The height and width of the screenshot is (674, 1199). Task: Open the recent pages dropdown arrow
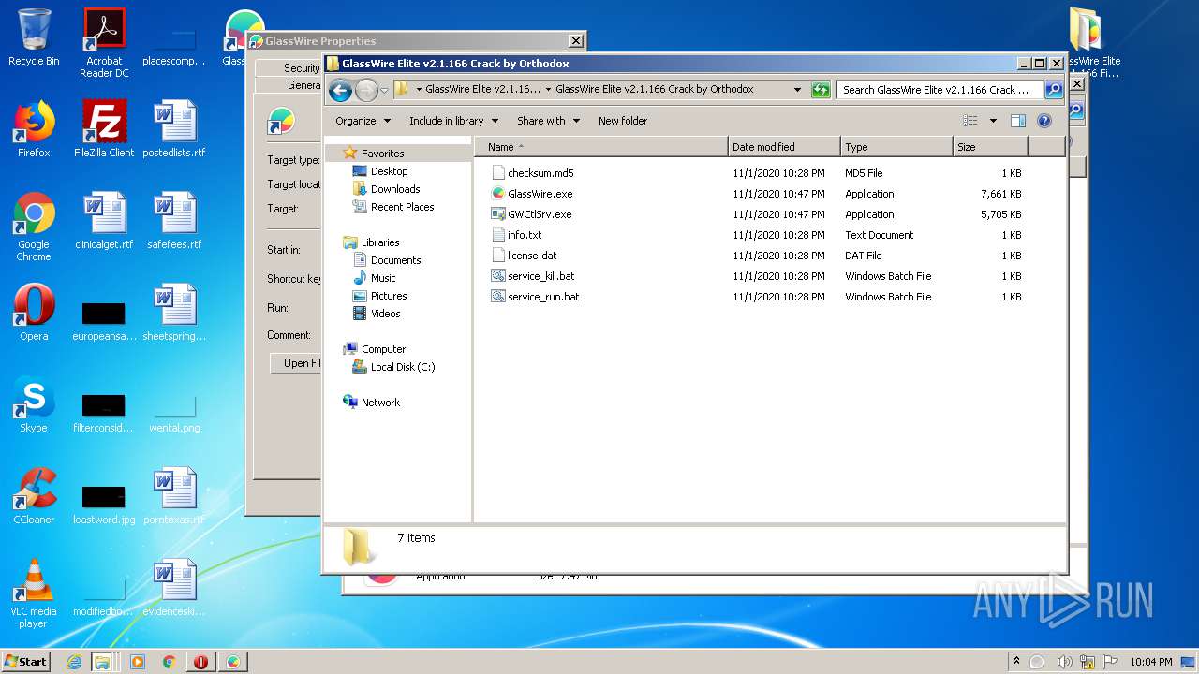coord(384,91)
